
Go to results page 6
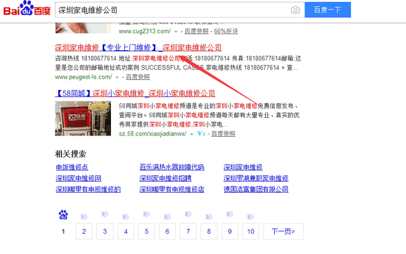coord(167,231)
